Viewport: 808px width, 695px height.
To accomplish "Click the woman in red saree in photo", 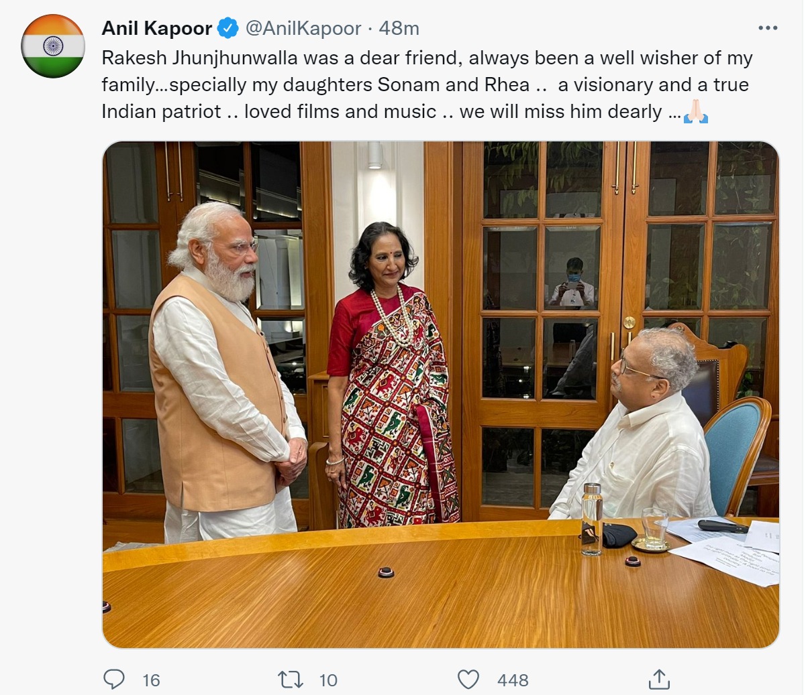I will (391, 375).
